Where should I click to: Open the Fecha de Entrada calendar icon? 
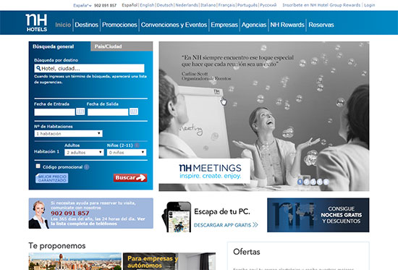[80, 111]
